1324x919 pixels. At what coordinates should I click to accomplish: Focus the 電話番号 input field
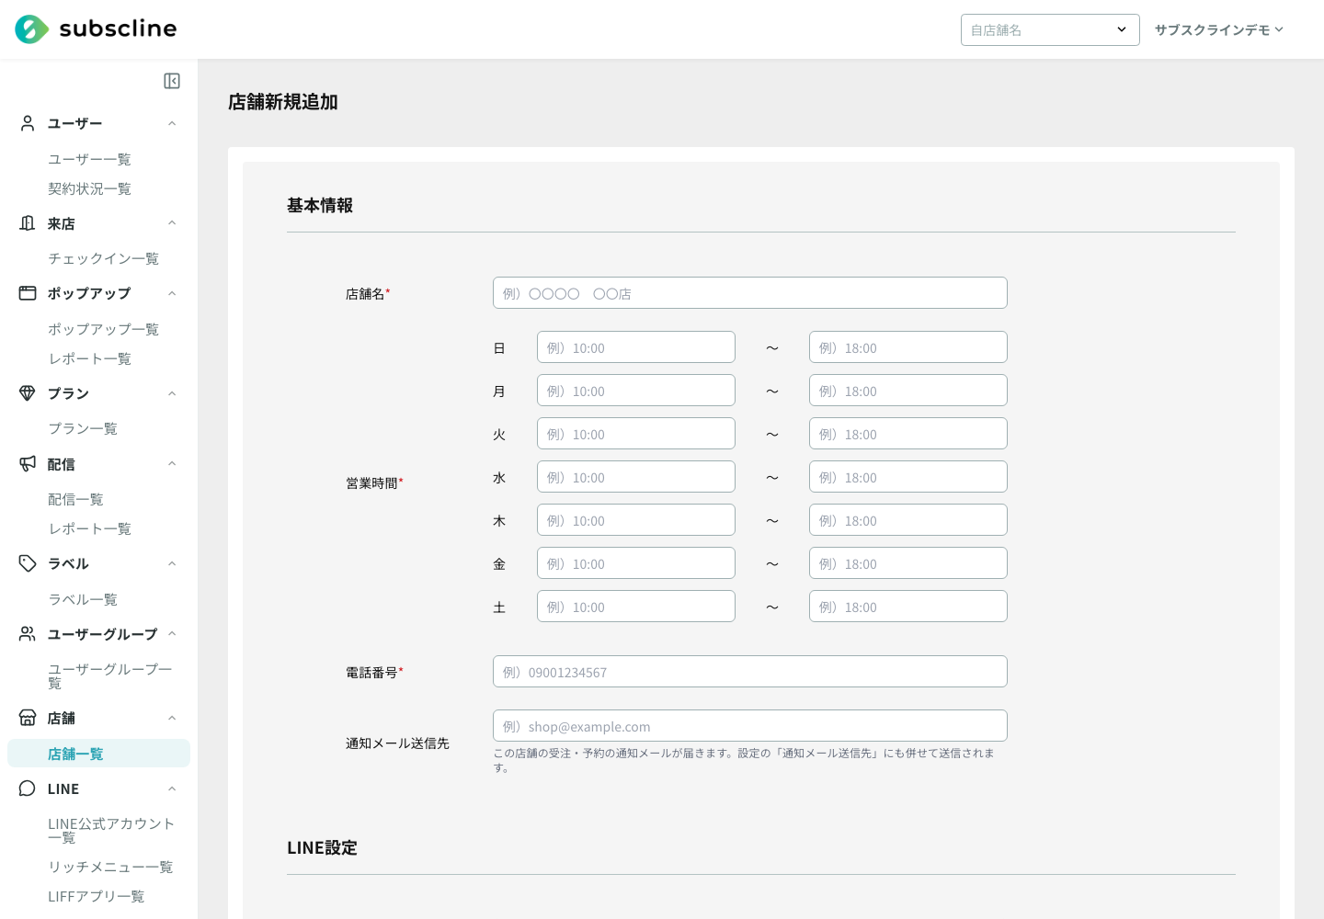750,672
